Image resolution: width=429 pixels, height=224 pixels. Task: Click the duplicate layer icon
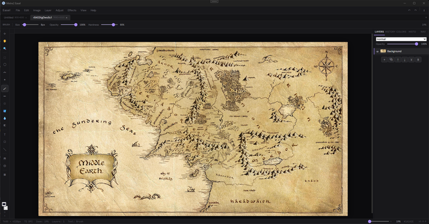pyautogui.click(x=391, y=60)
